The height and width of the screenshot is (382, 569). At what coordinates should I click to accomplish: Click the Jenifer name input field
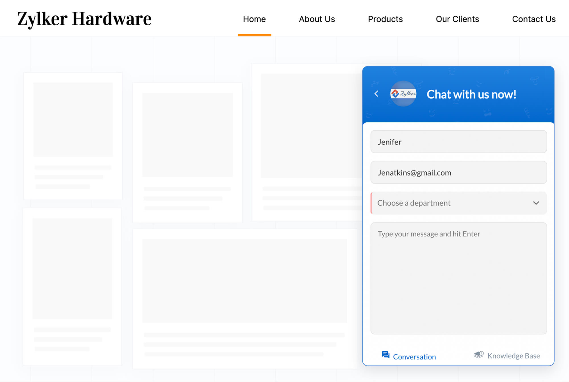459,141
